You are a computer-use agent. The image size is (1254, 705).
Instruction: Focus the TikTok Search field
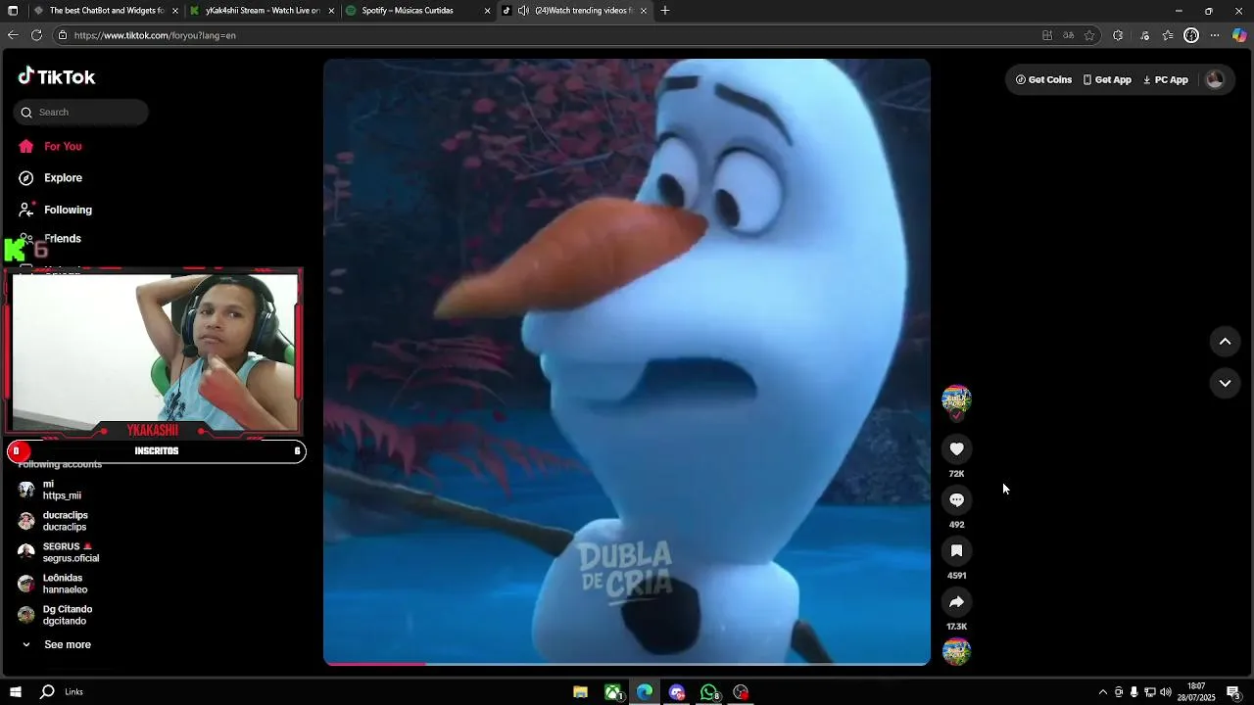click(x=81, y=113)
